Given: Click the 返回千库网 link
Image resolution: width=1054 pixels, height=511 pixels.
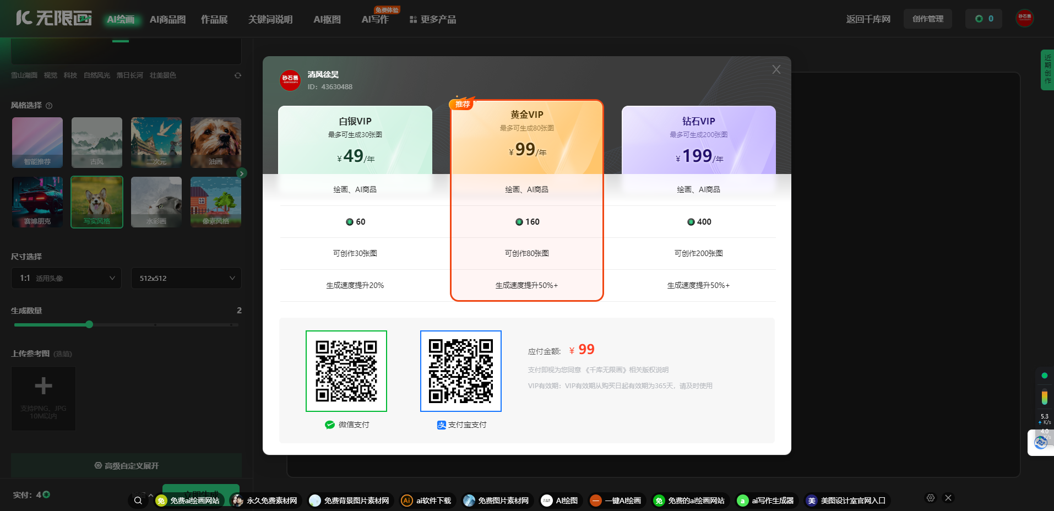Looking at the screenshot, I should tap(868, 18).
